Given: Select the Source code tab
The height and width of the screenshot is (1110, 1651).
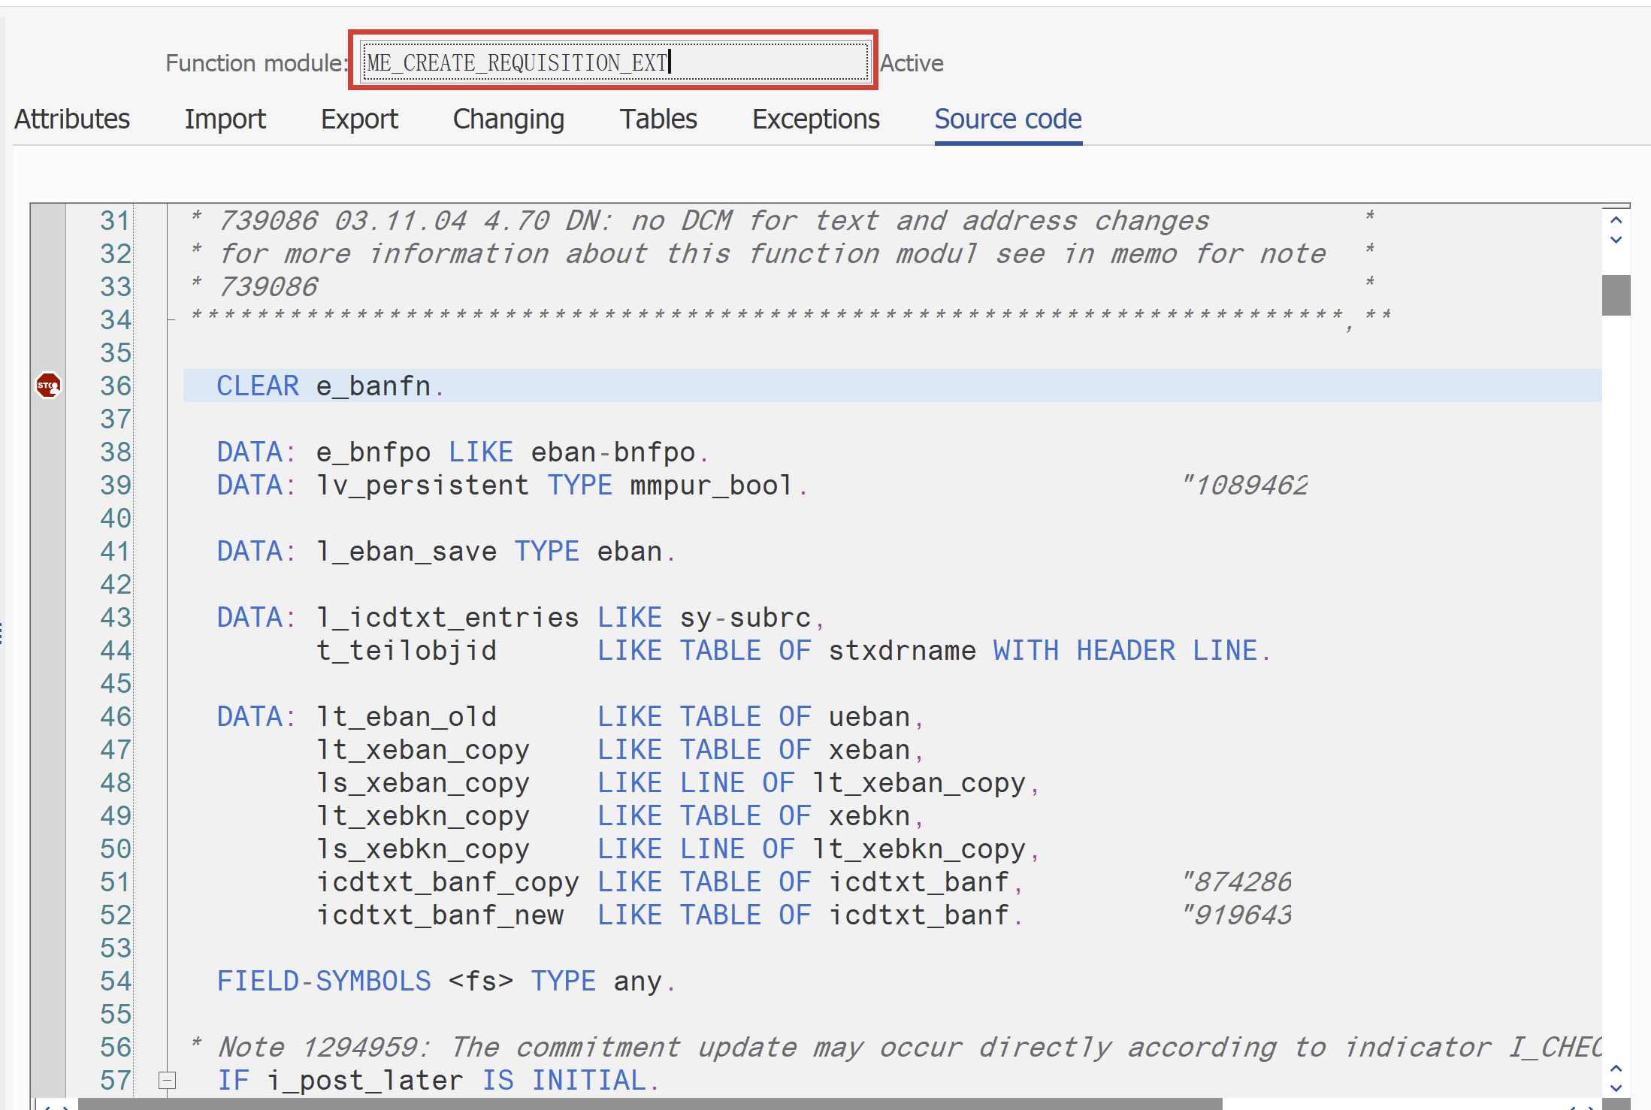Looking at the screenshot, I should click(x=1008, y=119).
